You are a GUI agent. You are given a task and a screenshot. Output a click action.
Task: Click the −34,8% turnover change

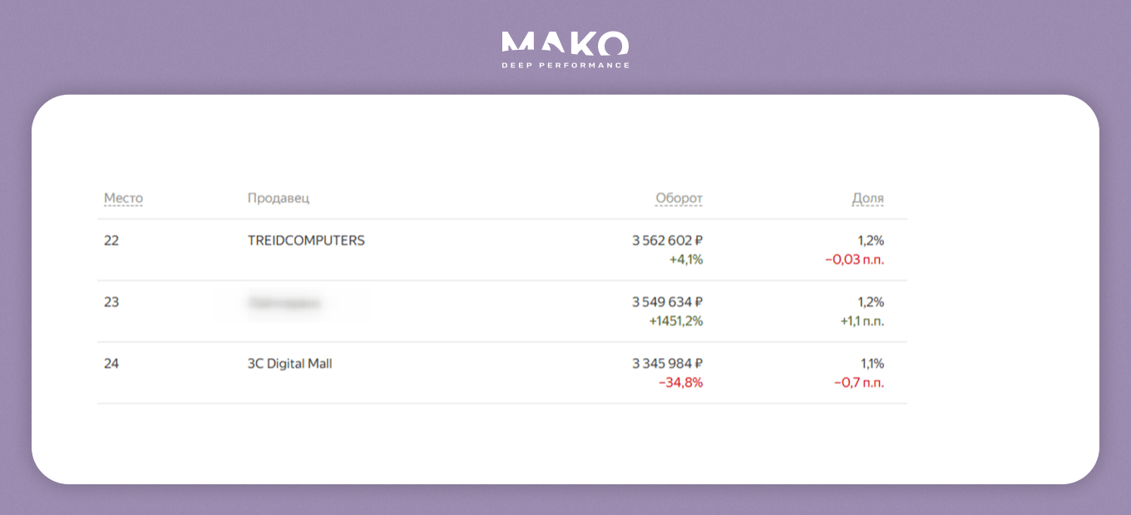(x=680, y=382)
